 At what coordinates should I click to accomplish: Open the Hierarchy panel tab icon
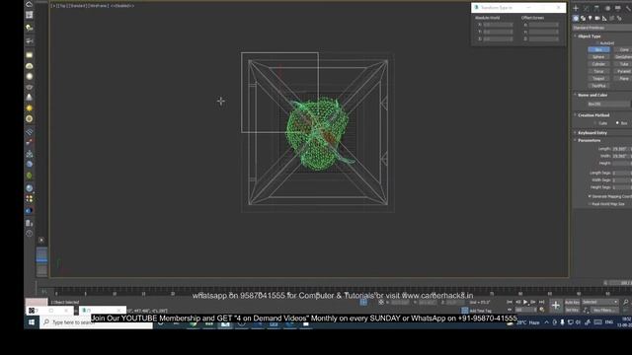coord(596,8)
